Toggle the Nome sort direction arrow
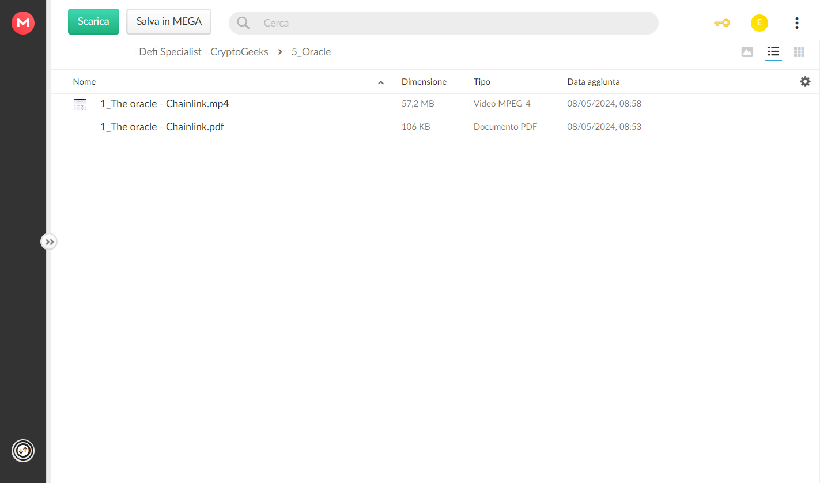Image resolution: width=820 pixels, height=483 pixels. point(381,82)
